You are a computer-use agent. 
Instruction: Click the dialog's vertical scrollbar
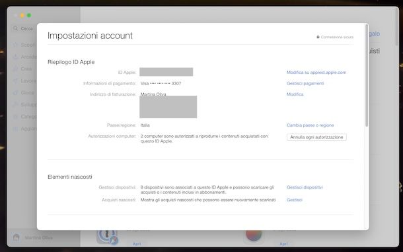367,75
